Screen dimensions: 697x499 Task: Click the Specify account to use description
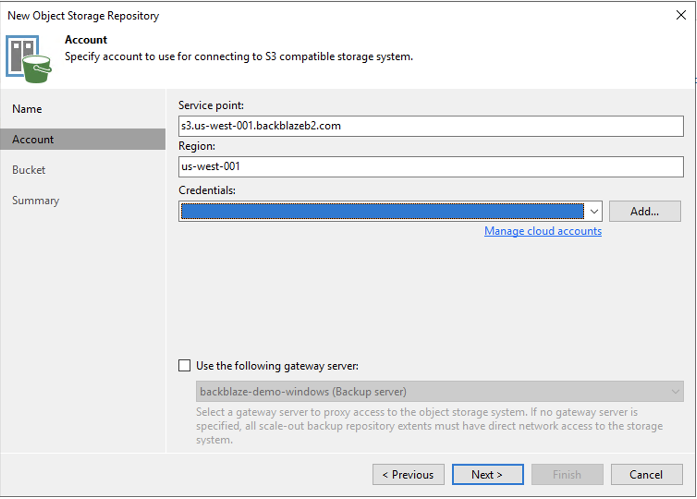(239, 56)
